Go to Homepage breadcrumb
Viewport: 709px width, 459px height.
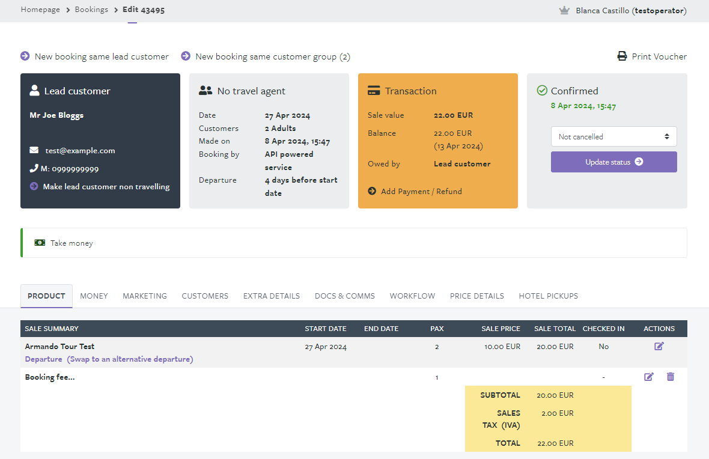40,10
